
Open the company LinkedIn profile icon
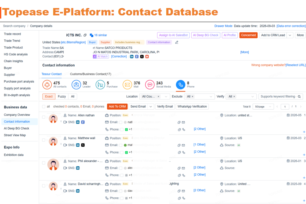(x=132, y=57)
